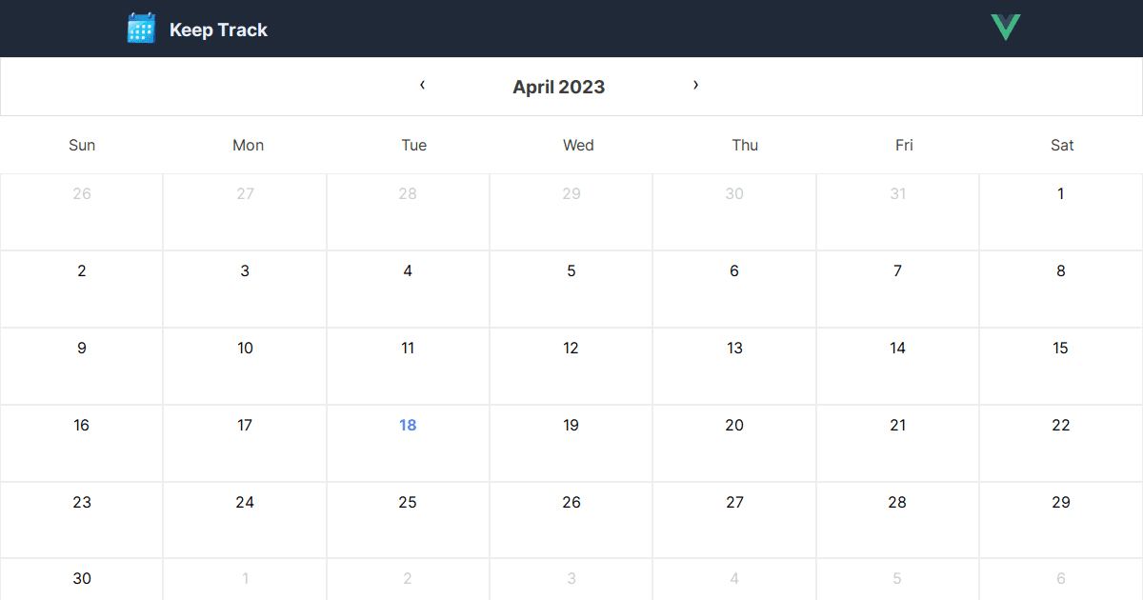Open the greyed March 28 day cell

tap(408, 212)
